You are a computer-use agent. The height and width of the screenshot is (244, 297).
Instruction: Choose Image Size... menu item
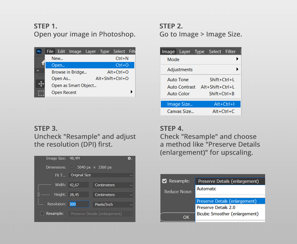[x=201, y=104]
